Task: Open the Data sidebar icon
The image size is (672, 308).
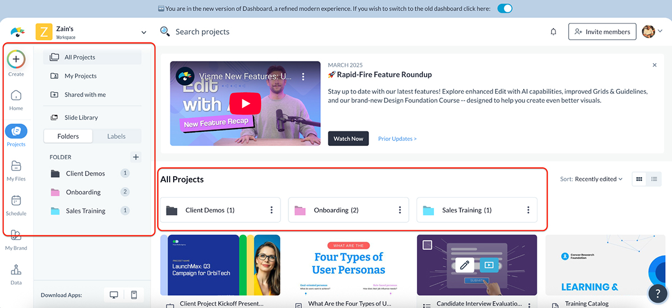Action: [x=16, y=270]
